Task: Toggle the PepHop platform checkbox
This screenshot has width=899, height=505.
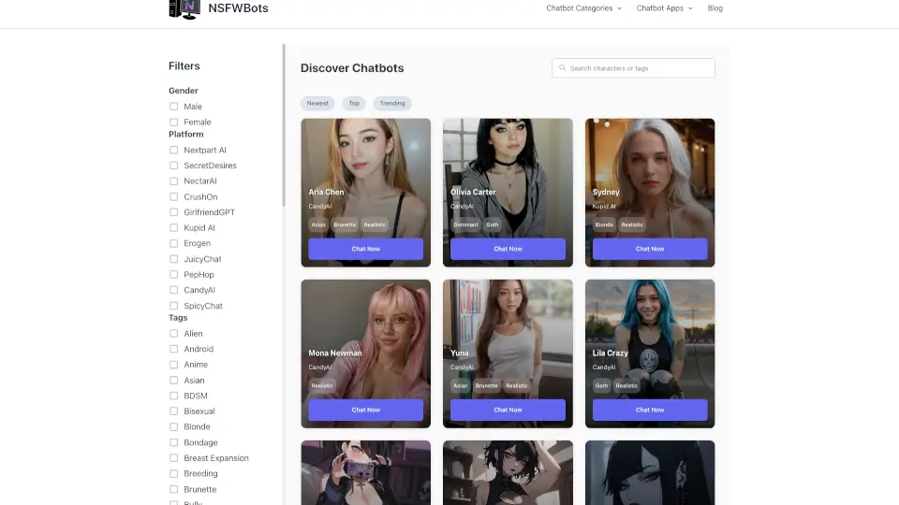Action: pos(174,274)
